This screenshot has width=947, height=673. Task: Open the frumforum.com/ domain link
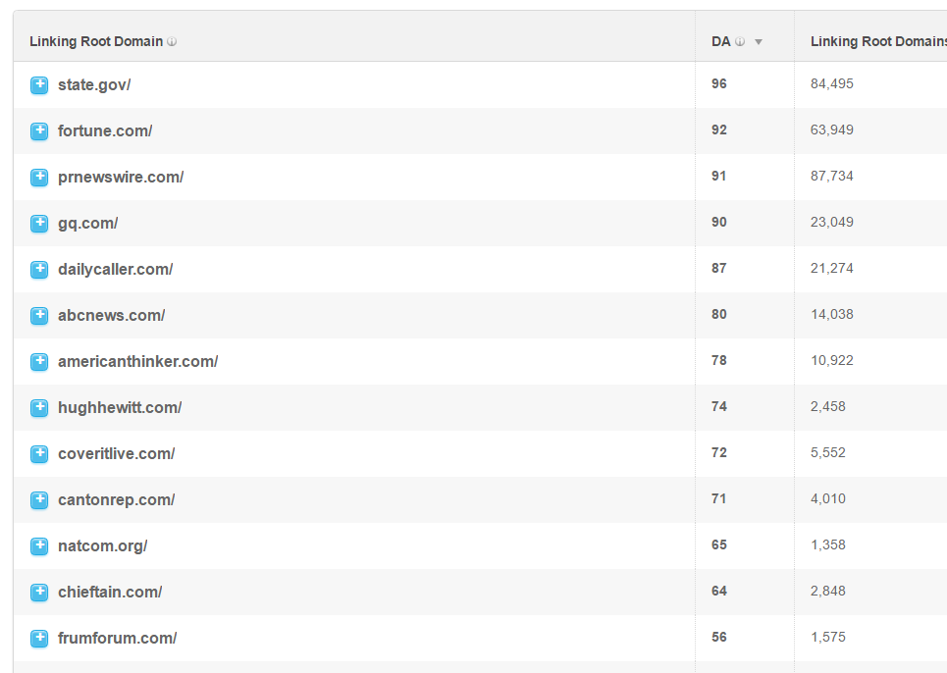coord(117,638)
